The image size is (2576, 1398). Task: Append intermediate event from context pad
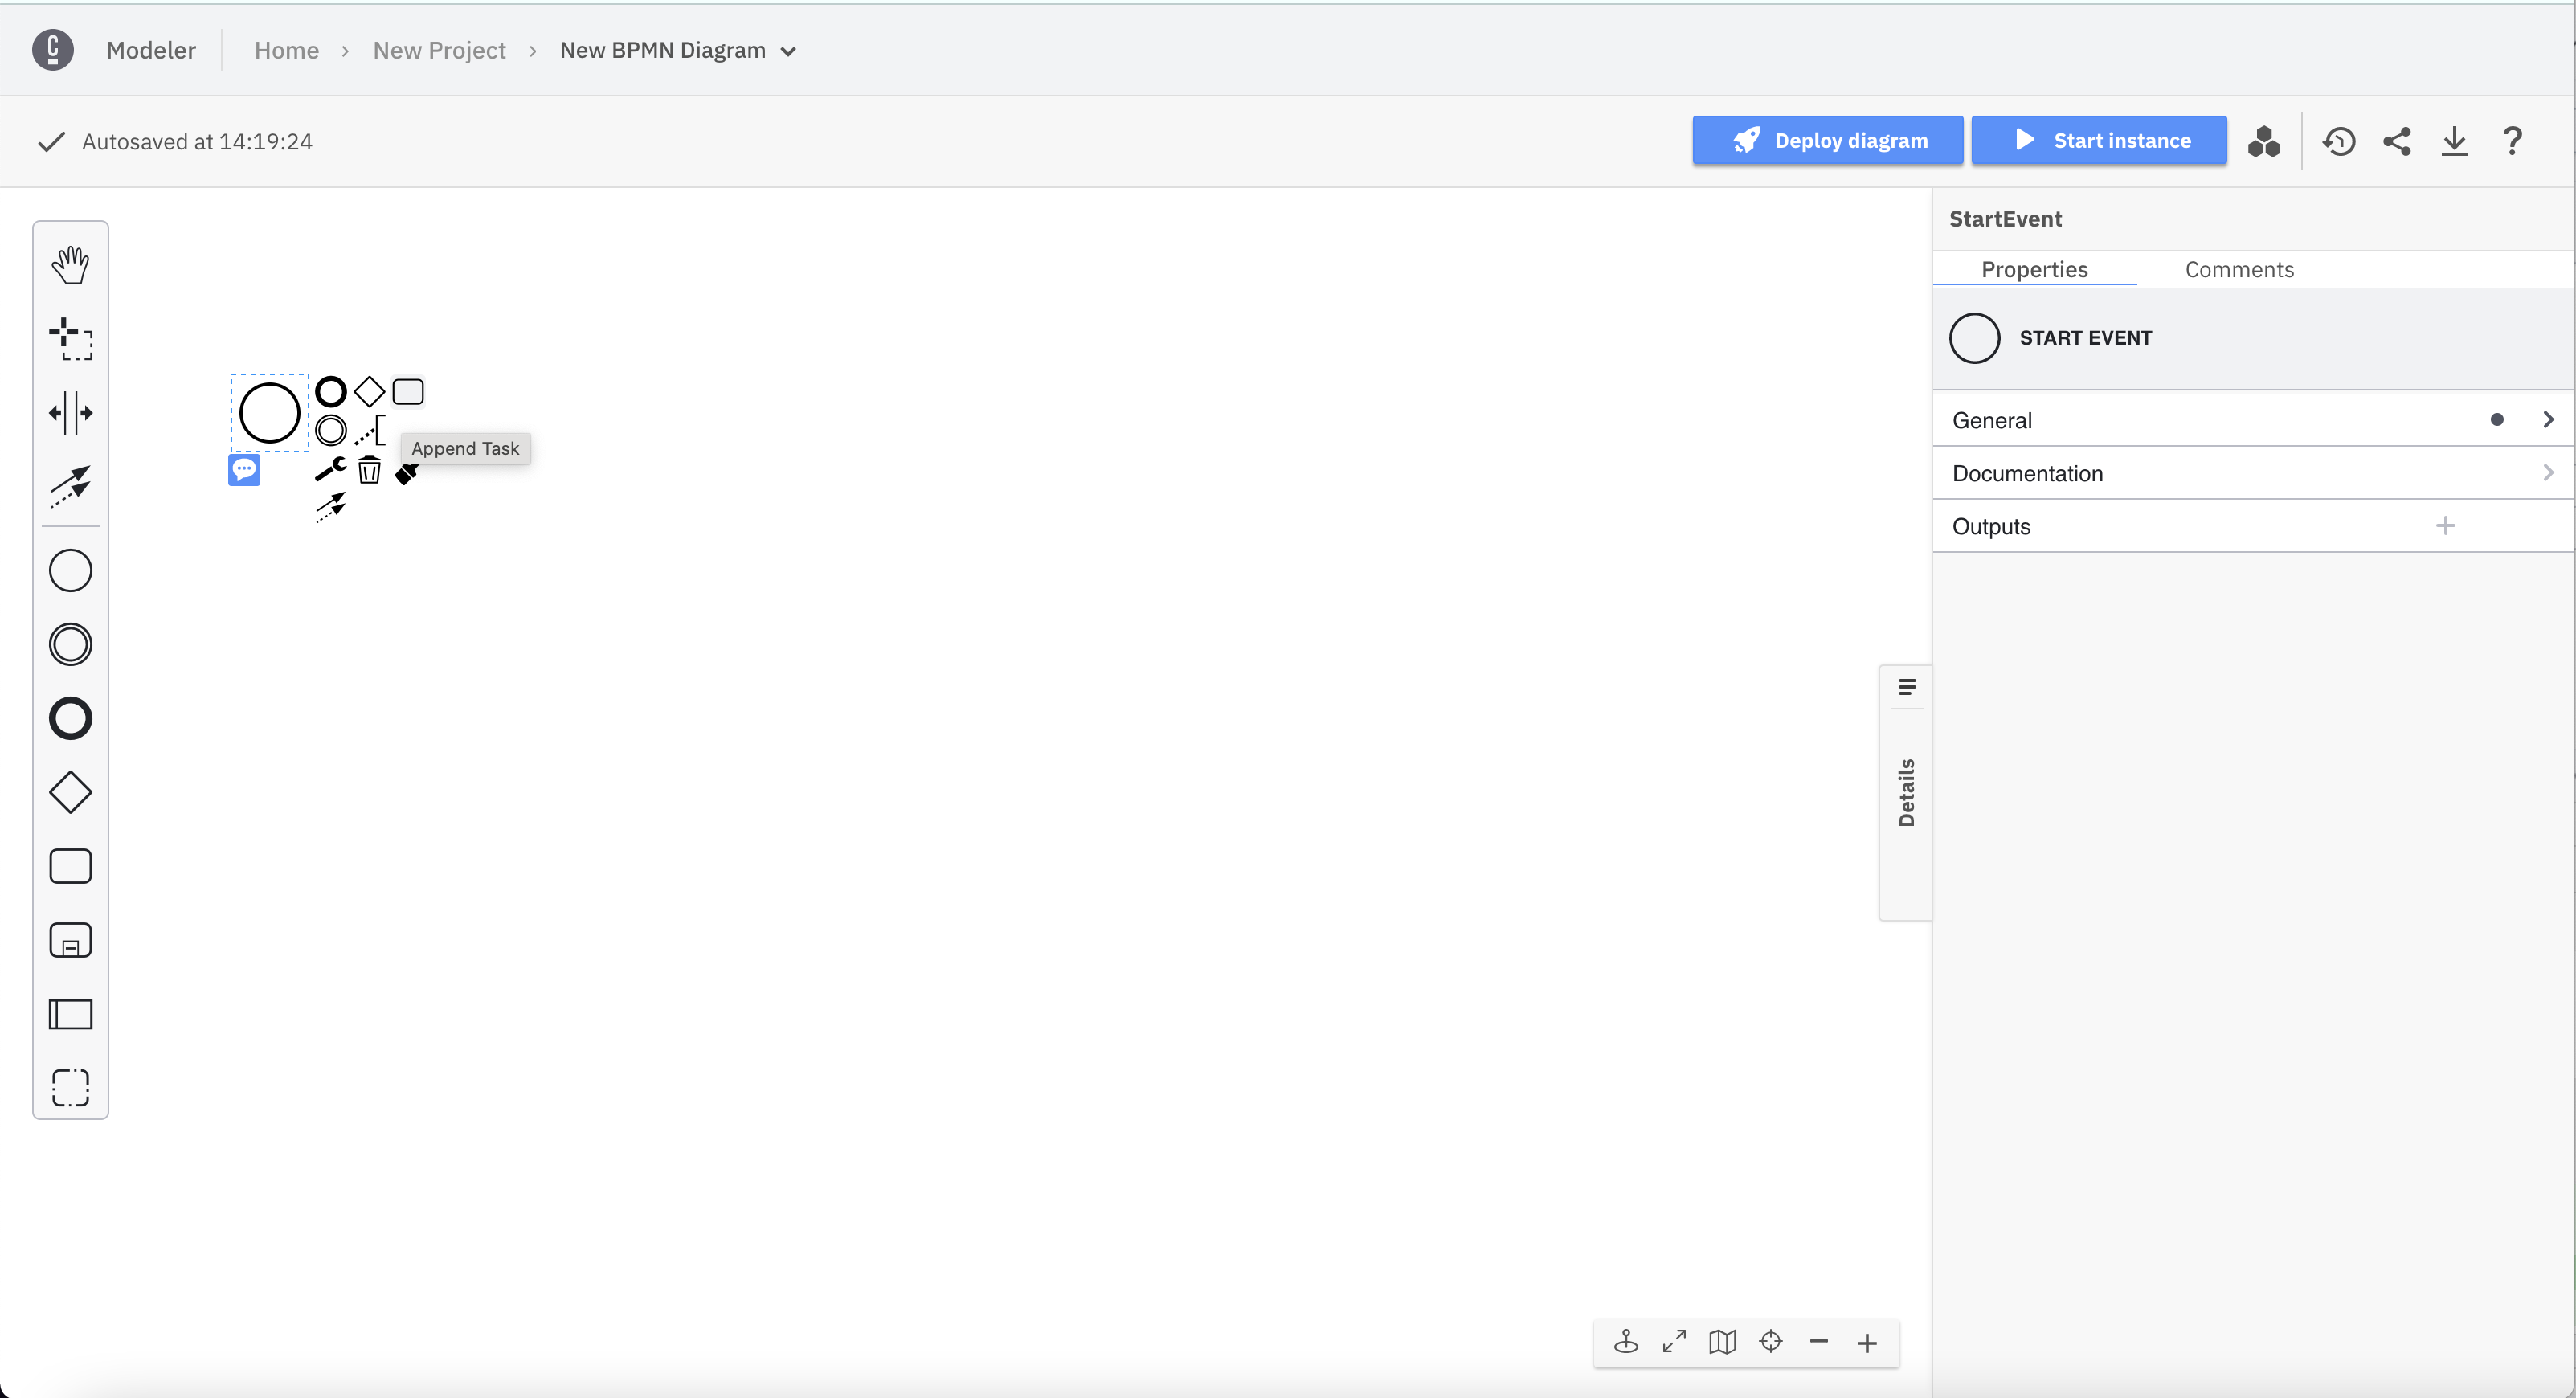point(331,430)
